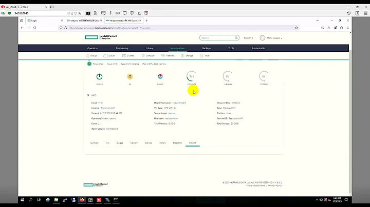370x207 pixels.
Task: Click the Storage usage gauge
Action: pos(264,76)
